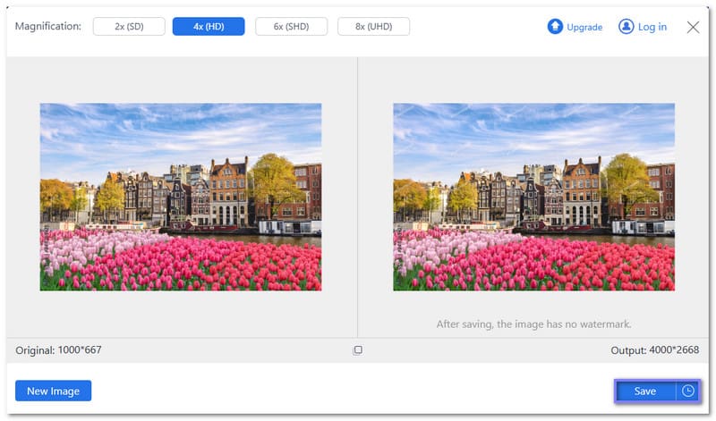Click the watermark notice below the output image
Image resolution: width=716 pixels, height=421 pixels.
point(533,324)
